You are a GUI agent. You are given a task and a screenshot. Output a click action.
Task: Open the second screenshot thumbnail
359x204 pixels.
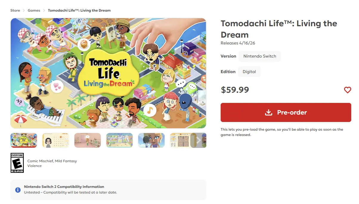55,140
